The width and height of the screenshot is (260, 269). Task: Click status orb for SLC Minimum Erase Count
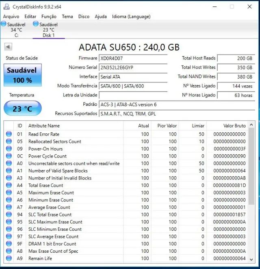pyautogui.click(x=9, y=229)
